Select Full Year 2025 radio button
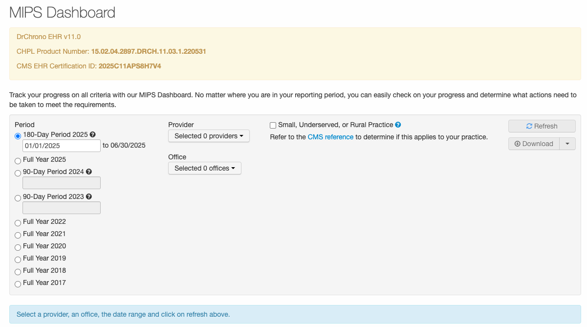 [18, 161]
